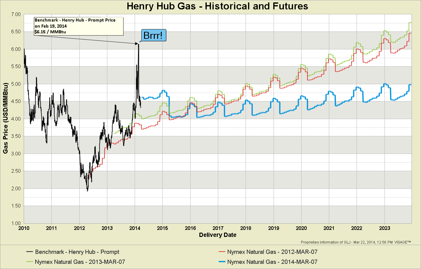The width and height of the screenshot is (421, 269).
Task: Select the black Benchmark legend line marker
Action: point(30,252)
